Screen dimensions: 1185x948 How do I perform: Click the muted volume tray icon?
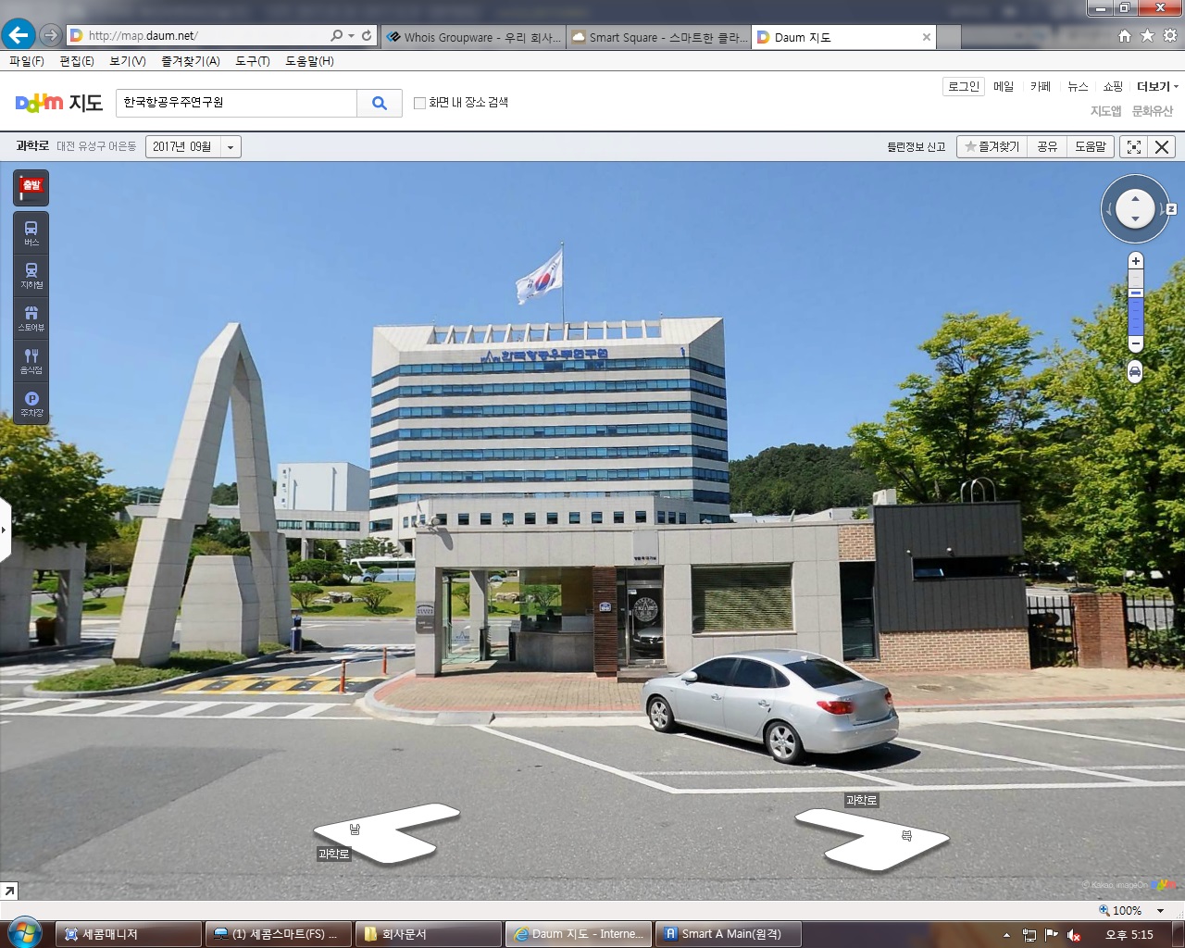pos(1074,935)
